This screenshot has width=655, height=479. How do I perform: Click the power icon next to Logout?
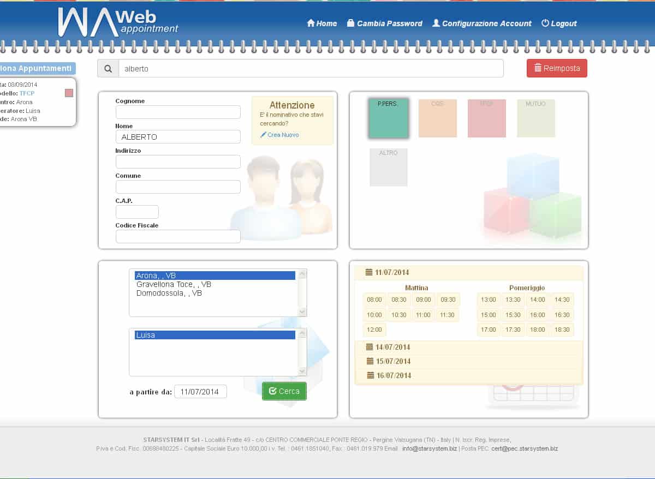(545, 23)
